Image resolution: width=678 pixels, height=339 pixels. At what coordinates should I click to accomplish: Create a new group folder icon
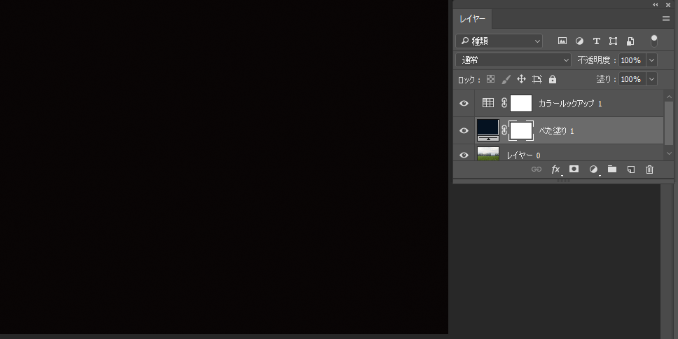click(x=611, y=169)
